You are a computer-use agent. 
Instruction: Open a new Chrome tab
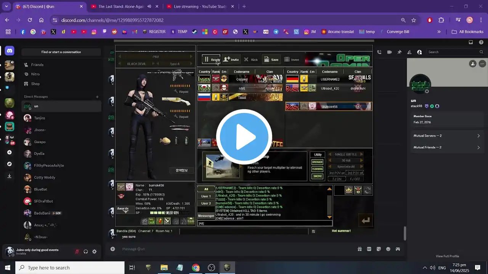pyautogui.click(x=244, y=6)
